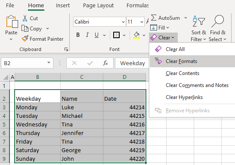
Task: Select row 5 header
Action: [x=4, y=124]
